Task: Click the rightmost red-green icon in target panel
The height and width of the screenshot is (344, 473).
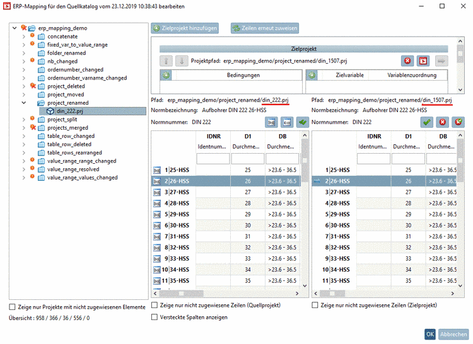Action: point(458,122)
